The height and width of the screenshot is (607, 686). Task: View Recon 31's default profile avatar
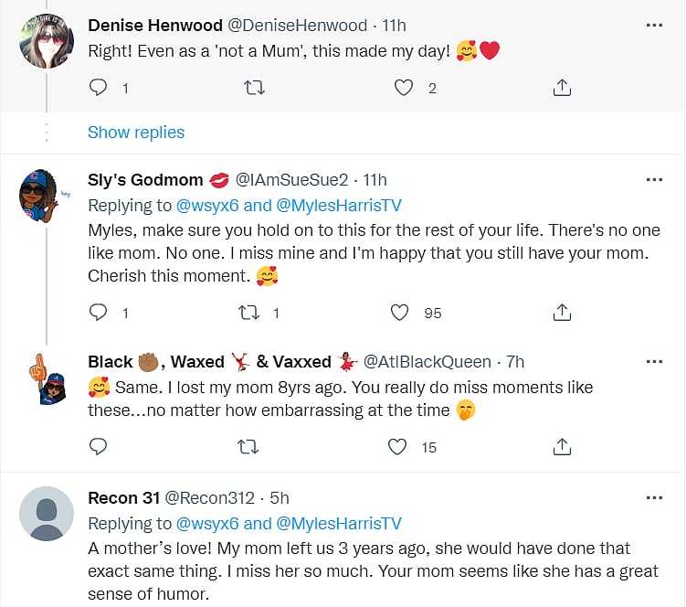tap(47, 514)
